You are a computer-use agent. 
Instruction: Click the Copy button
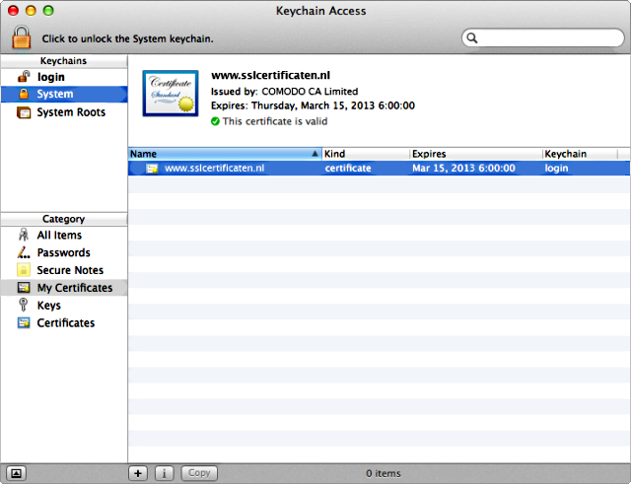click(199, 473)
